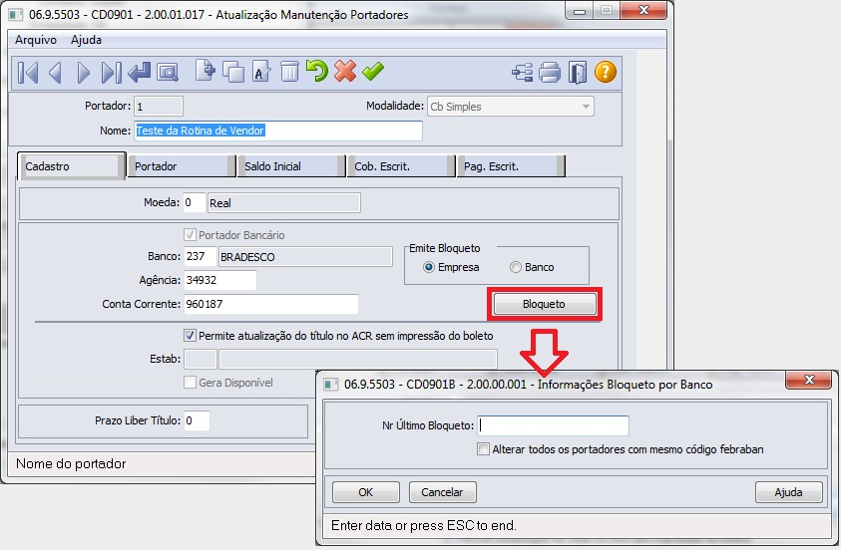The height and width of the screenshot is (550, 841).
Task: Expand the Modalidade dropdown
Action: (586, 107)
